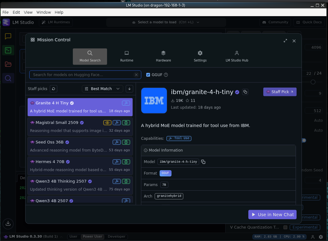Screen dimensions: 328x241
Task: Expand Mission Control to full screen
Action: [x=285, y=41]
